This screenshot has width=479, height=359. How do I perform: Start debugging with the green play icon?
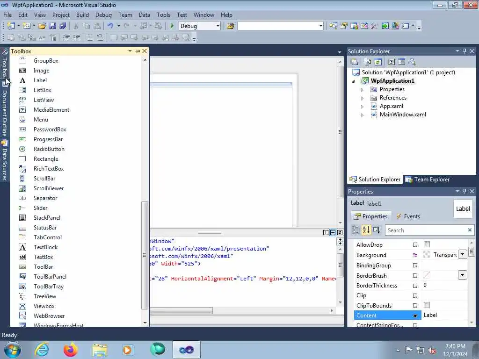(172, 26)
